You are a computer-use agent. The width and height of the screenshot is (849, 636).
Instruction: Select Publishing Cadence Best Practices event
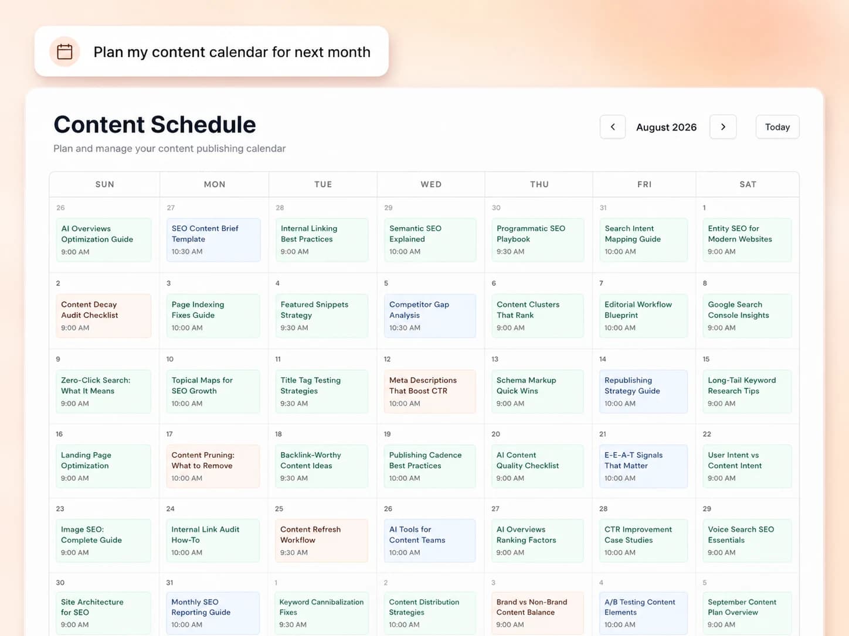(430, 467)
